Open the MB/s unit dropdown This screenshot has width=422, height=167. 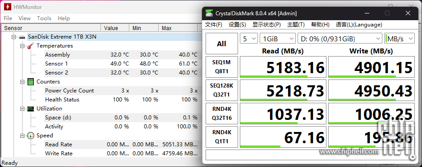(399, 39)
